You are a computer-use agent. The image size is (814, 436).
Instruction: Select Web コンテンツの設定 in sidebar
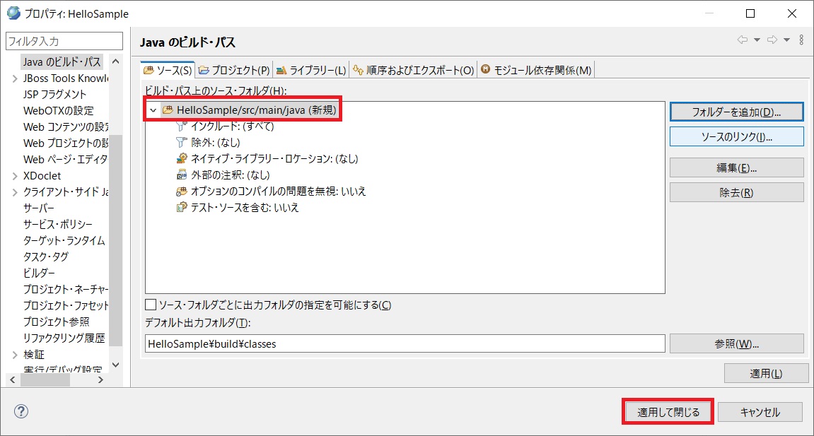click(x=65, y=127)
